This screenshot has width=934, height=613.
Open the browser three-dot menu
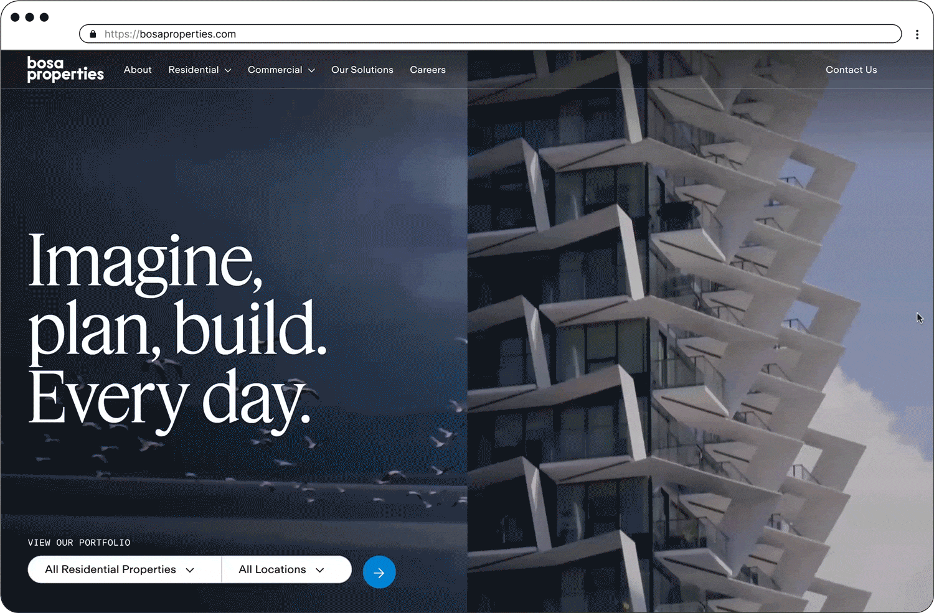click(917, 34)
